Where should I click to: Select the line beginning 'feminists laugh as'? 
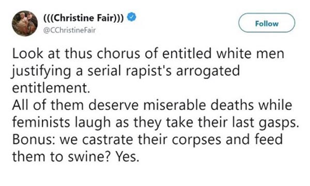[x=156, y=123]
